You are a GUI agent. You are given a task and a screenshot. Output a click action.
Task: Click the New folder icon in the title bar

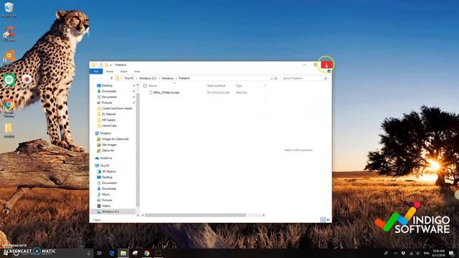(x=107, y=65)
